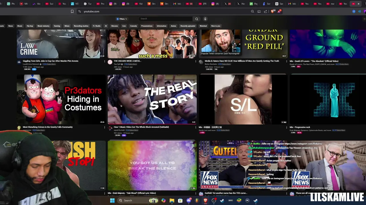Open options menu for THE OSCARS WERE A MESS video
This screenshot has width=366, height=205.
196,61
